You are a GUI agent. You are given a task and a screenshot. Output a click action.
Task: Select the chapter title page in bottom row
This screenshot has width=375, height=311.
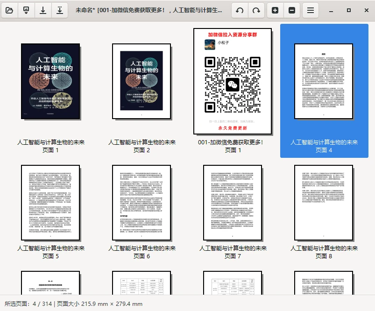(x=50, y=283)
